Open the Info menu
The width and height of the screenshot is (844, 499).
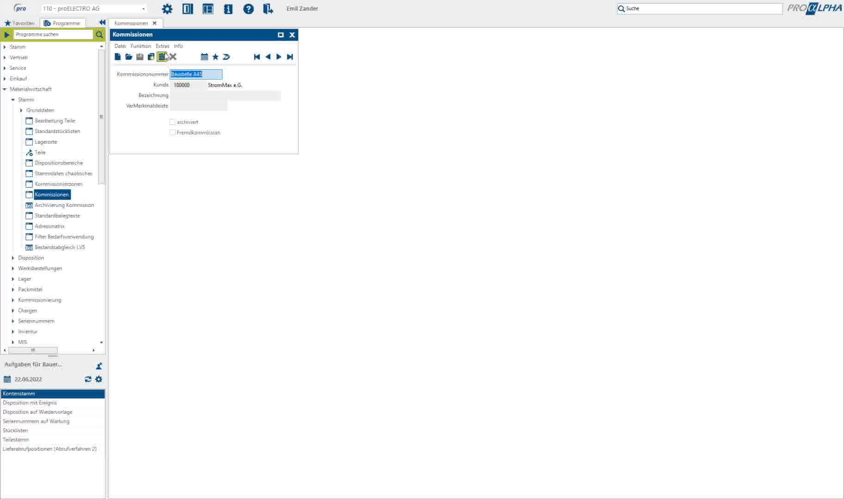178,46
